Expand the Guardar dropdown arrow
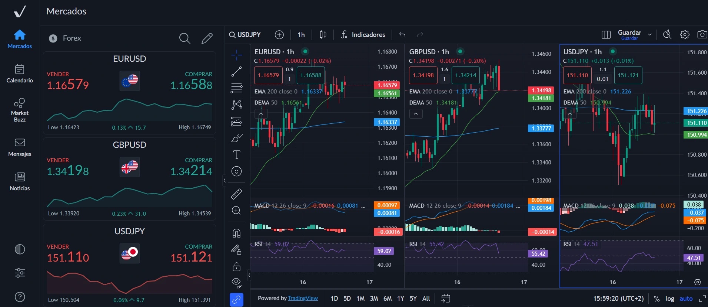Viewport: 708px width, 307px height. [649, 35]
